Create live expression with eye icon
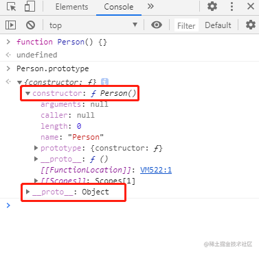The height and width of the screenshot is (254, 259). click(157, 25)
